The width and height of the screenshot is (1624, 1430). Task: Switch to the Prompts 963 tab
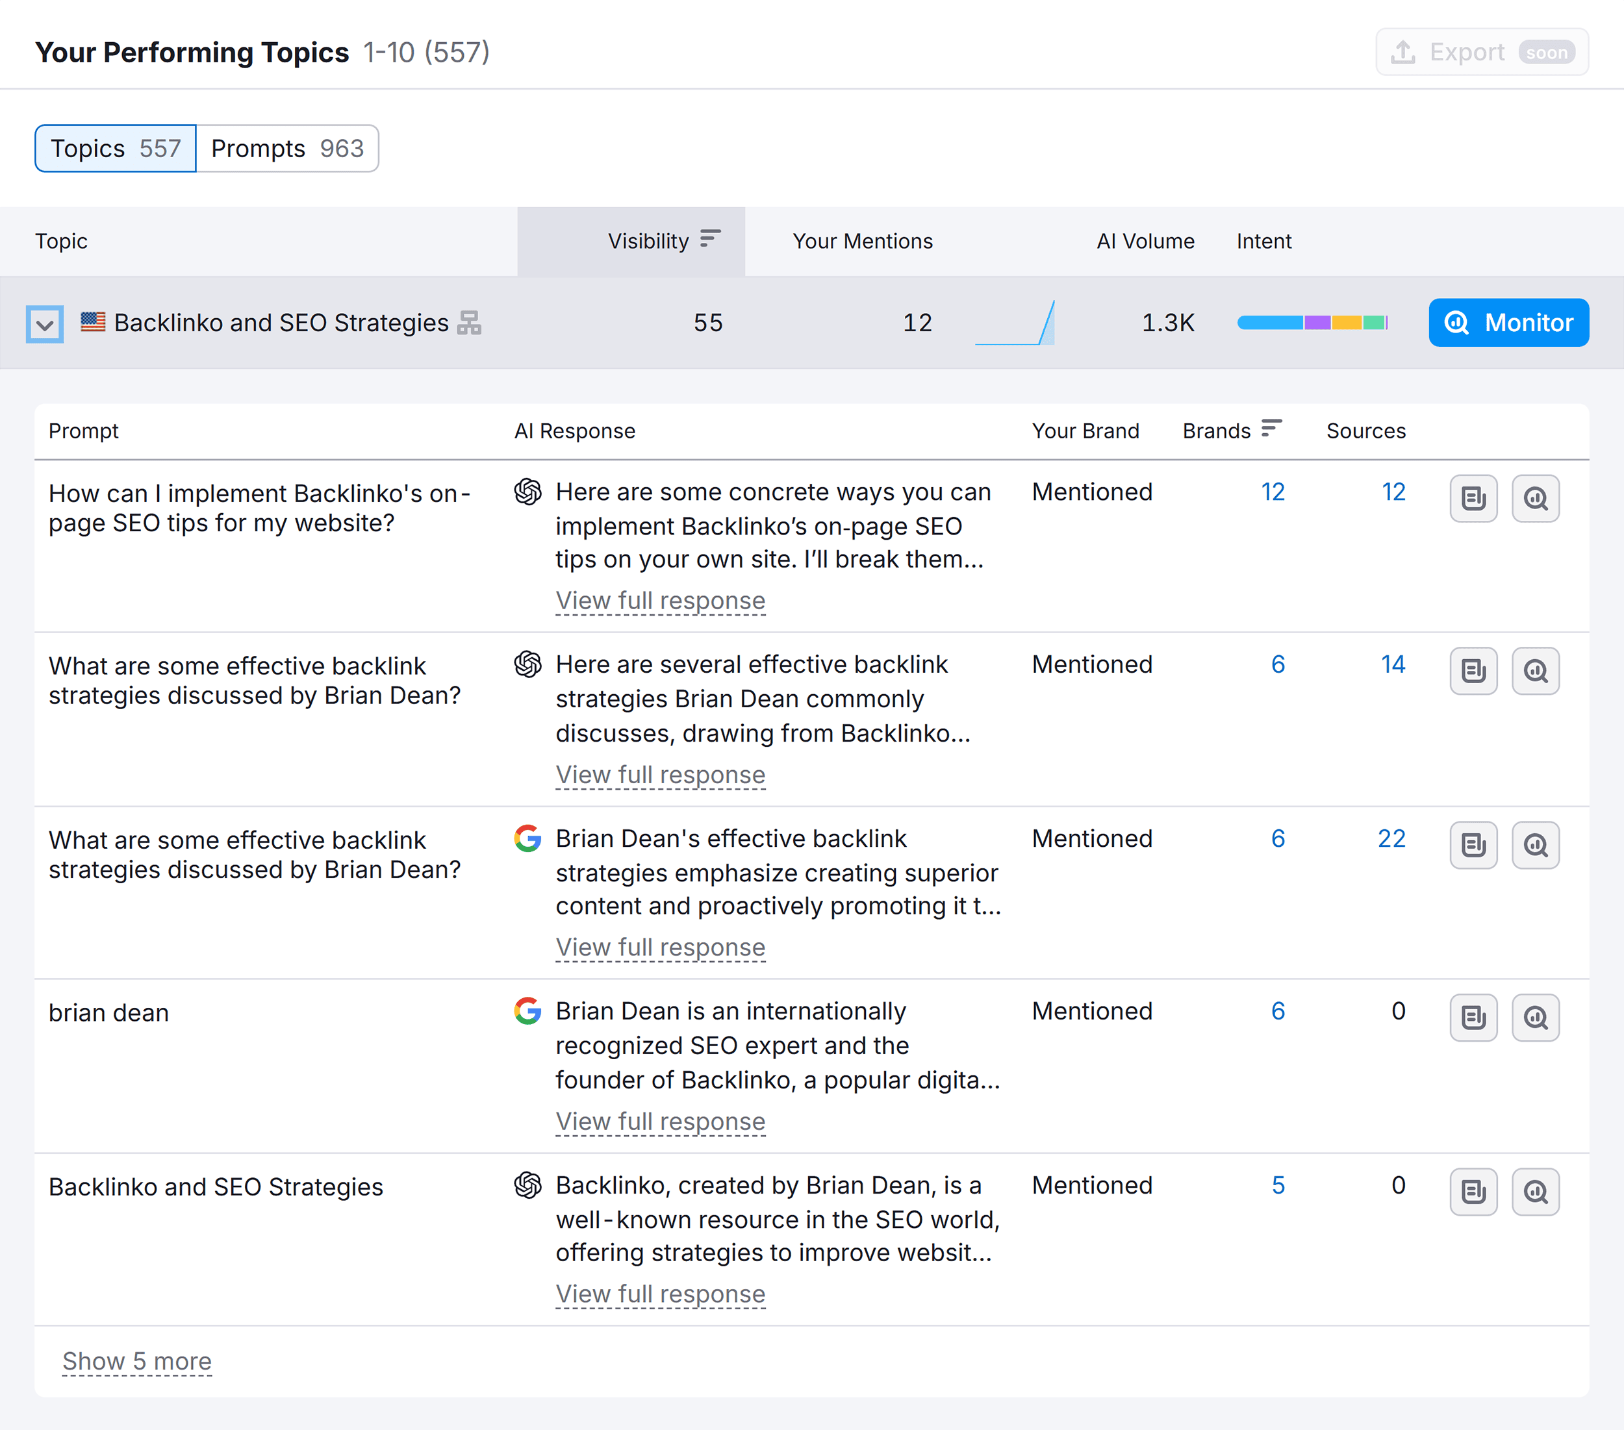point(287,148)
